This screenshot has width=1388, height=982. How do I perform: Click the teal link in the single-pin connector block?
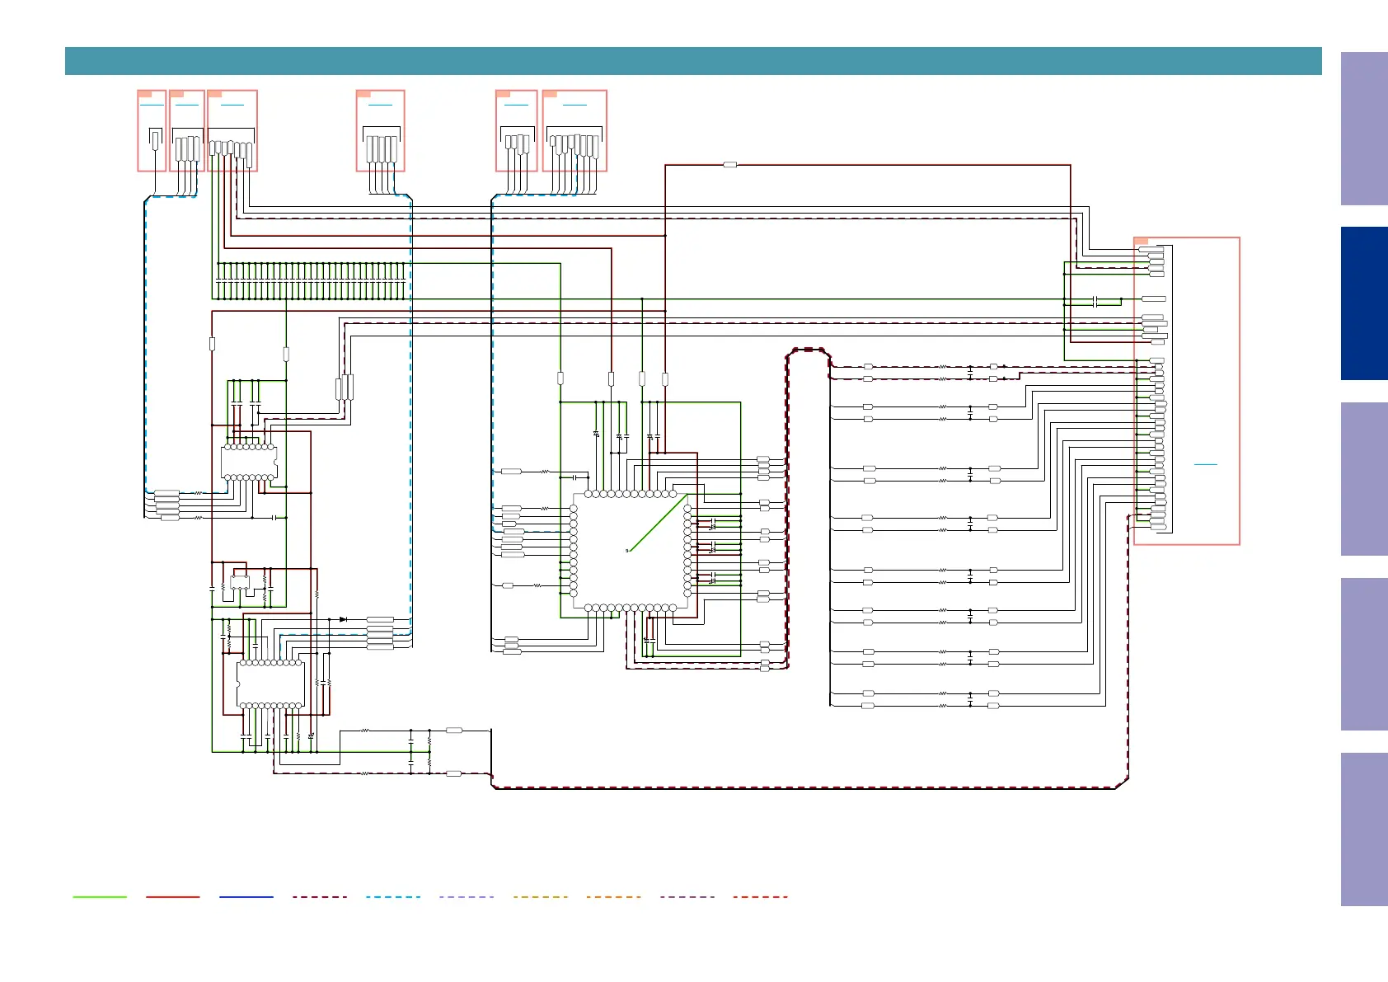coord(152,106)
